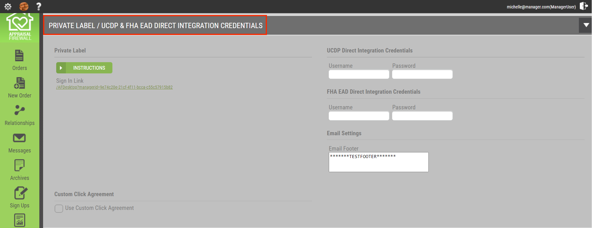592x228 pixels.
Task: Click the logout icon beside the username
Action: pos(584,6)
